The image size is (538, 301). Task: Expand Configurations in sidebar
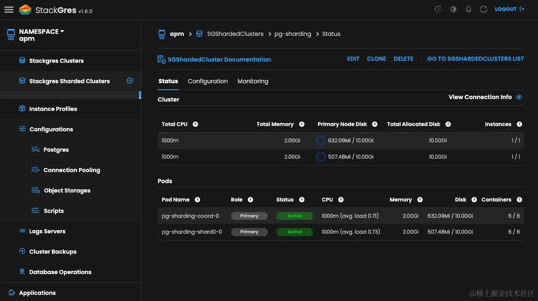[x=51, y=129]
